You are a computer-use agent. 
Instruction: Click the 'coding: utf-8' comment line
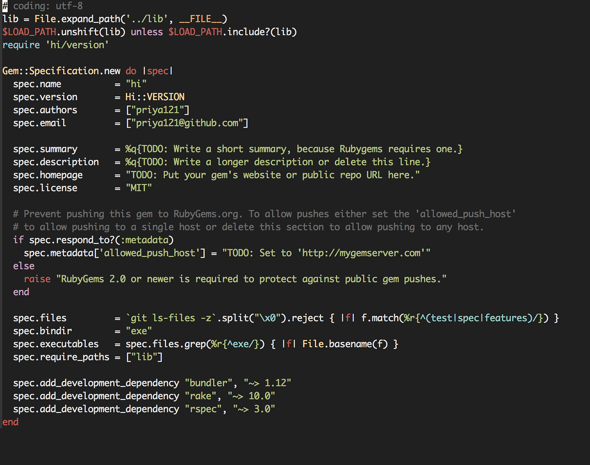tap(42, 6)
